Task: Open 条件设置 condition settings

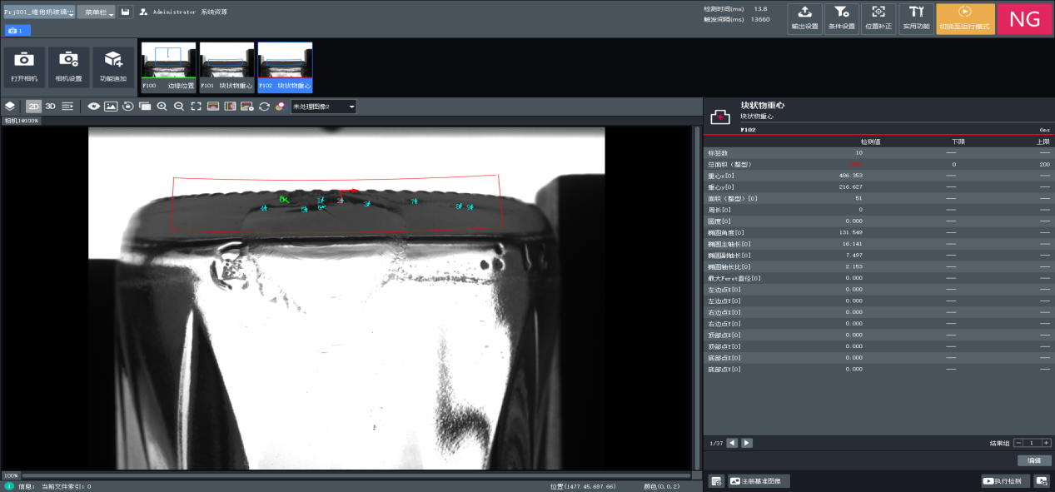Action: [x=842, y=17]
